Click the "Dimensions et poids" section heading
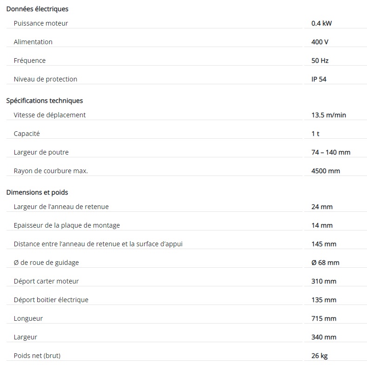 (x=37, y=192)
